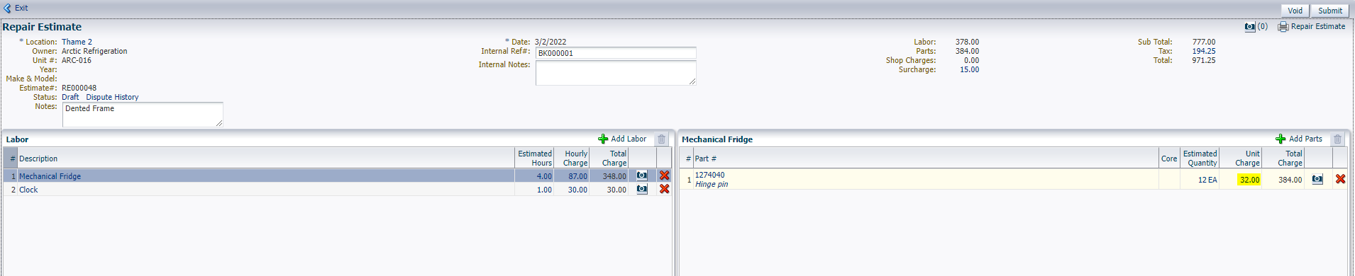Click the Submit button
Viewport: 1355px width, 276px height.
pos(1330,11)
